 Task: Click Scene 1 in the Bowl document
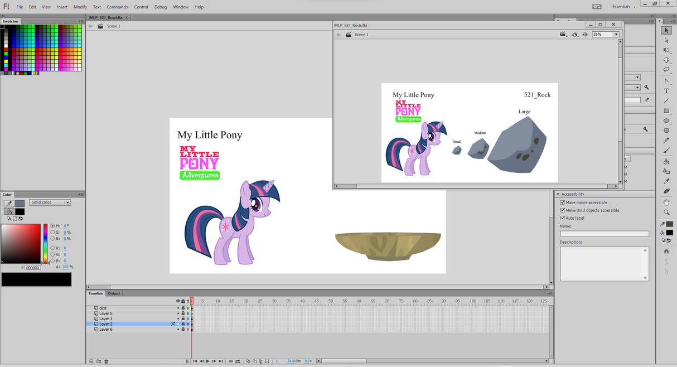[113, 26]
